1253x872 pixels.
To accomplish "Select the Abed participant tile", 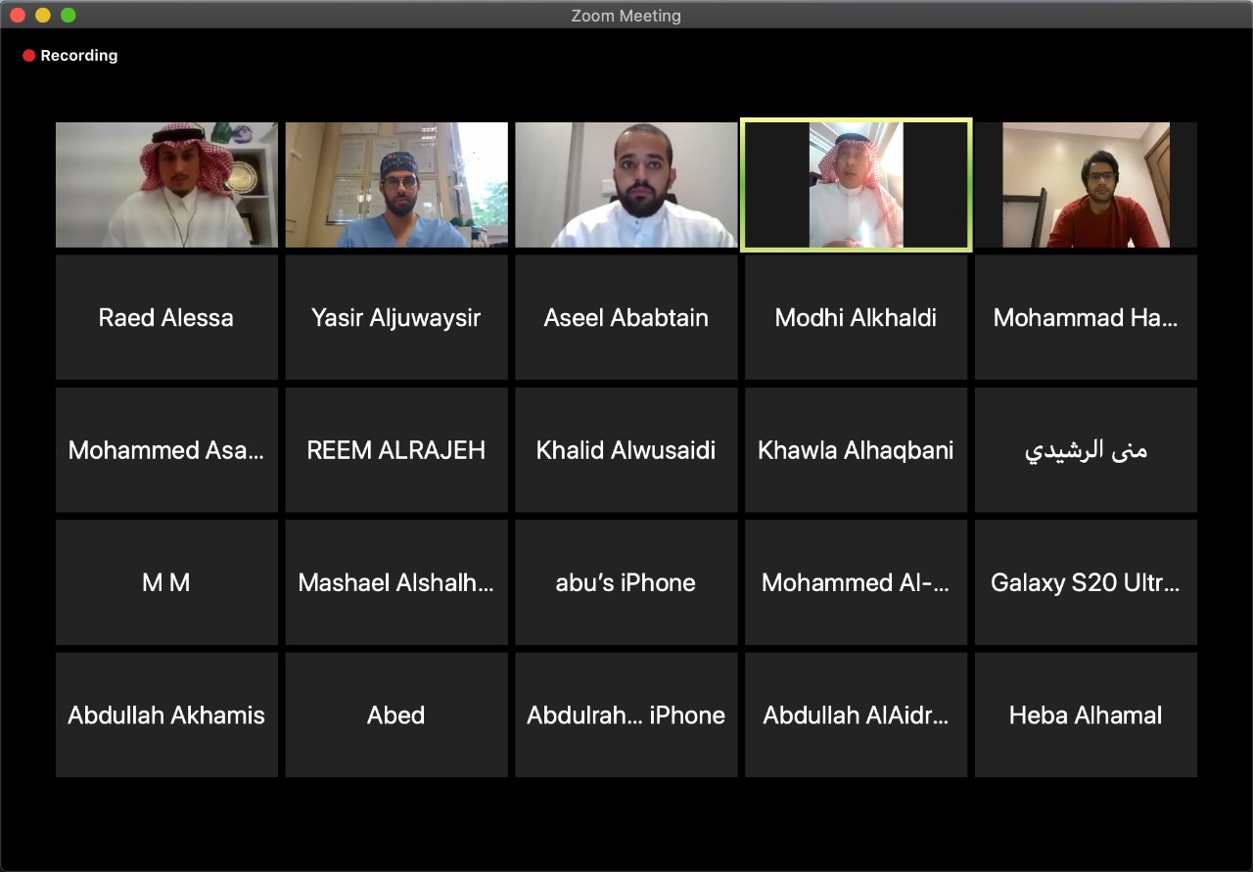I will pyautogui.click(x=396, y=715).
